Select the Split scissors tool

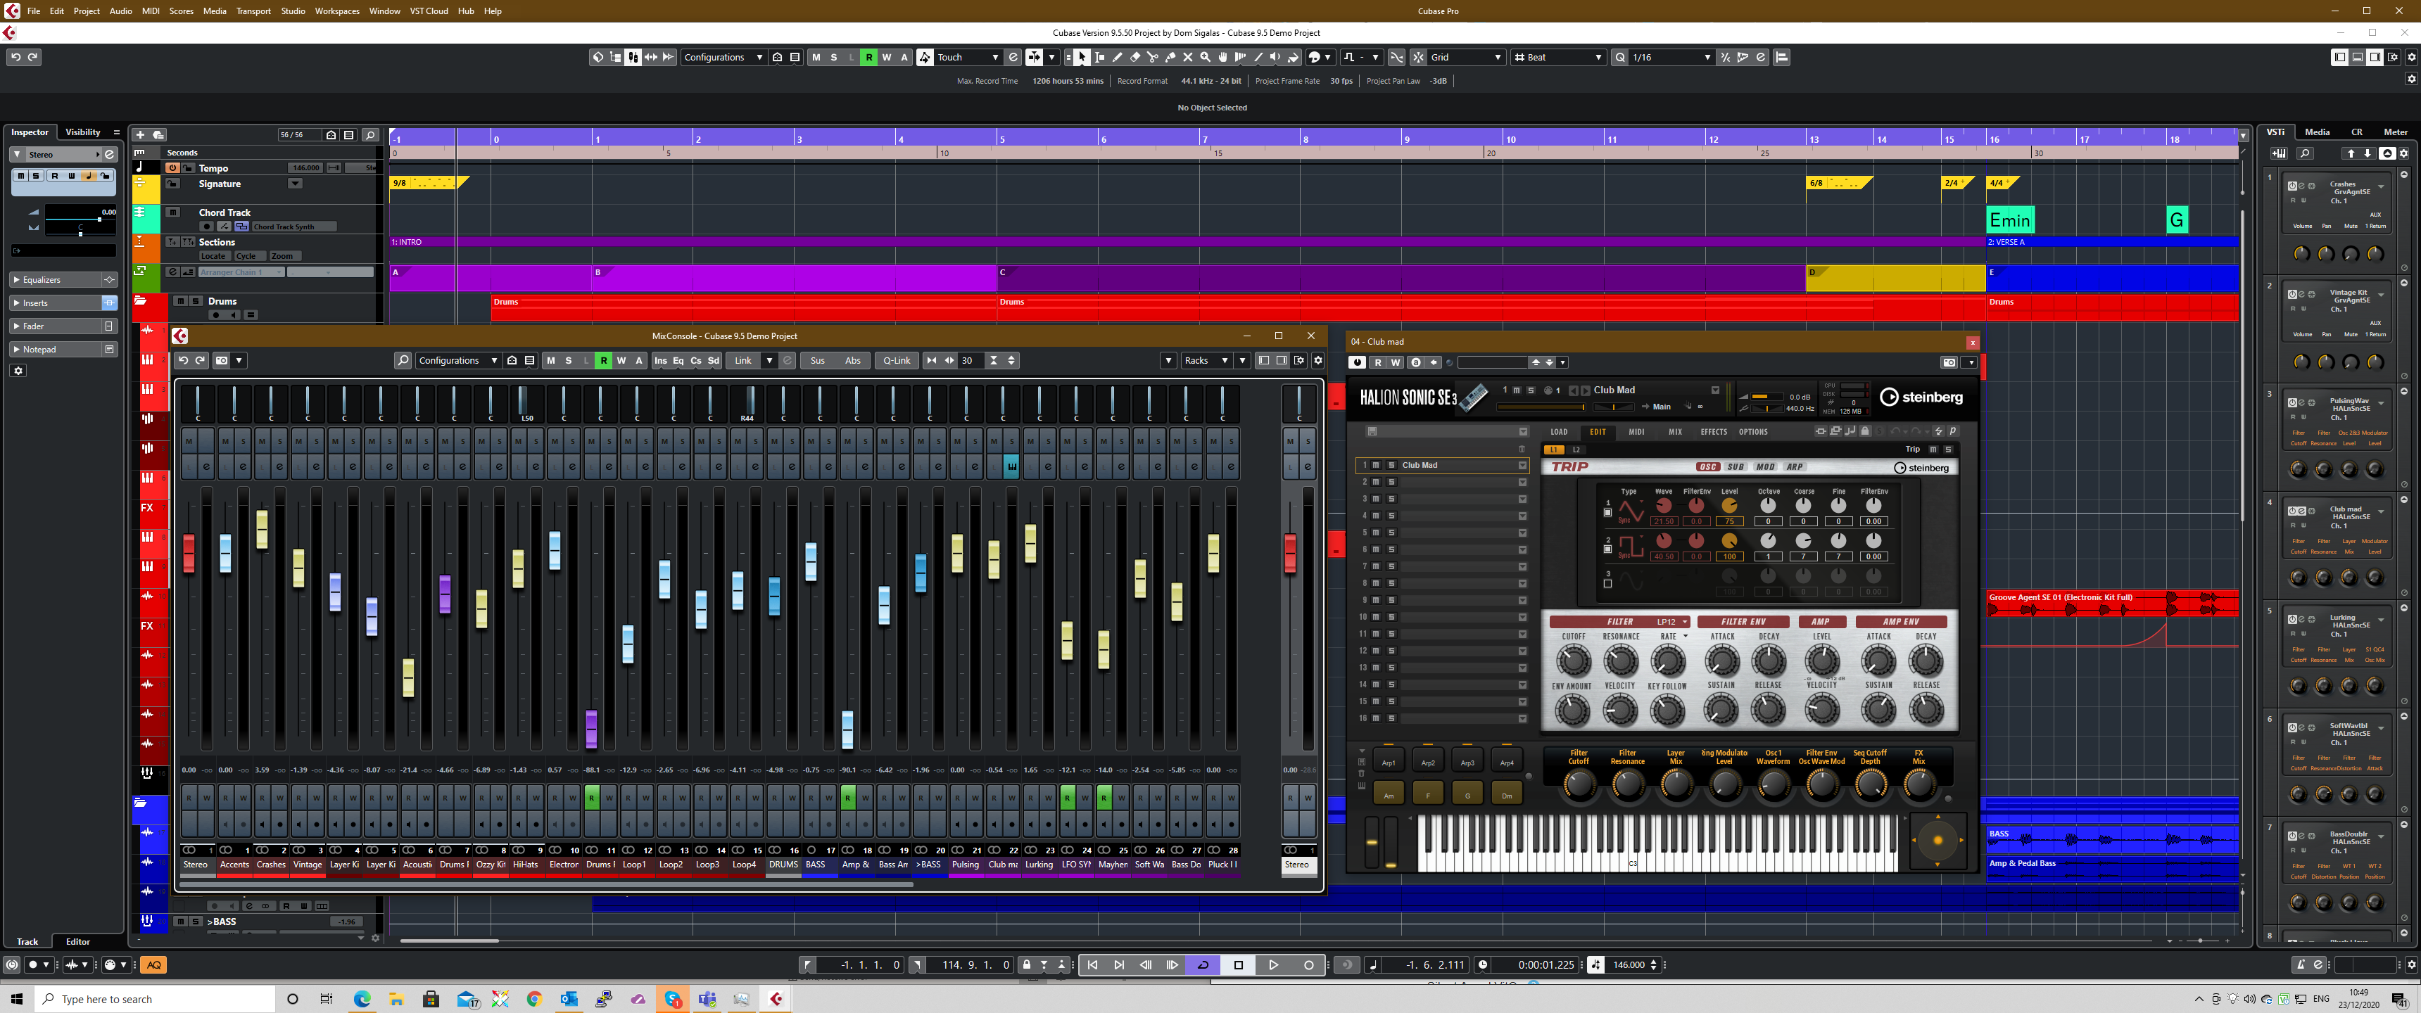click(1152, 57)
